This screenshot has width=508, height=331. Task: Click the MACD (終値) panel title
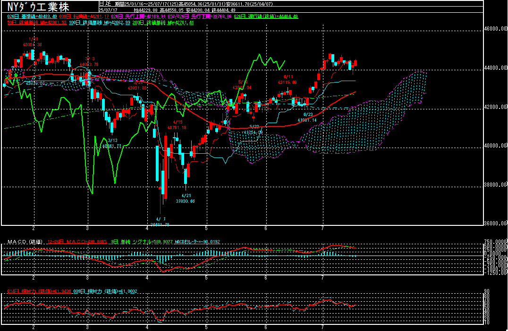coord(25,242)
